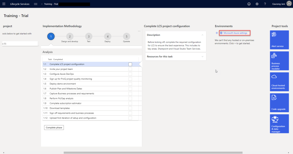The image size is (293, 154).
Task: Click the plus icon to add environment
Action: tap(217, 33)
